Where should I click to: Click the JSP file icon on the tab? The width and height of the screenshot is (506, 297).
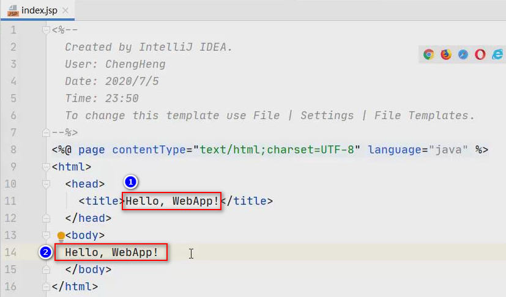pos(12,10)
